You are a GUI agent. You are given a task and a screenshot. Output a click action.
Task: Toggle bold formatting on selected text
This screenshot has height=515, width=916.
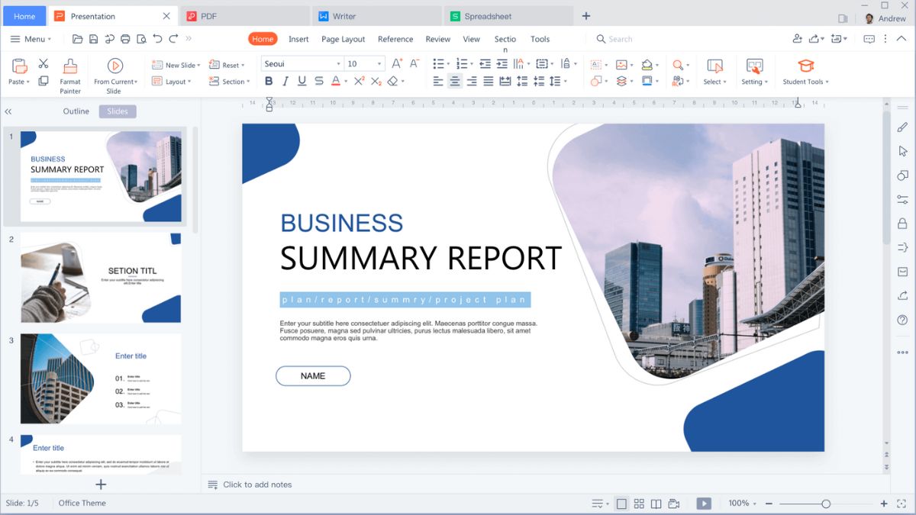coord(269,81)
